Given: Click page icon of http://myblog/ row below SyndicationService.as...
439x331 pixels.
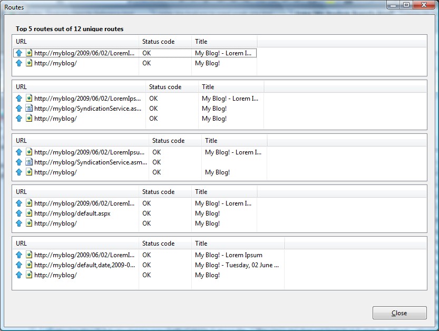Looking at the screenshot, I should [x=29, y=118].
